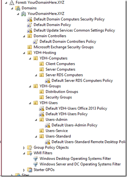Click the Group Policy Objects folder icon
The image size is (127, 177).
click(30, 147)
